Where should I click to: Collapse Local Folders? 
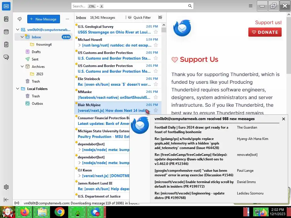(x=18, y=89)
